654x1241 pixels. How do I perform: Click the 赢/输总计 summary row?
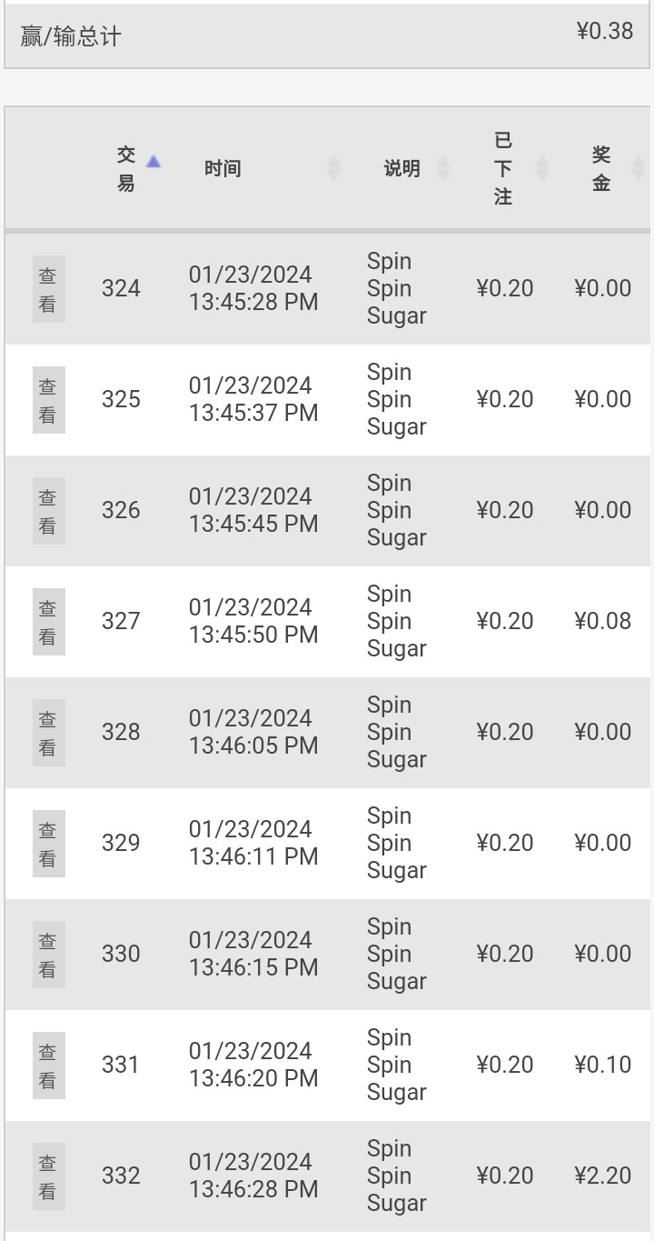point(327,35)
